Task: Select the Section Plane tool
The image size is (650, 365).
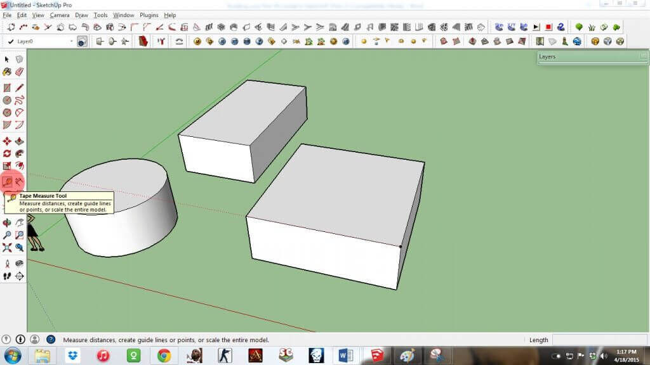Action: pyautogui.click(x=19, y=276)
